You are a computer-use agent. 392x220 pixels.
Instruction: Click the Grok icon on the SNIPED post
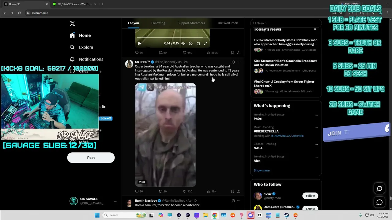point(233,62)
